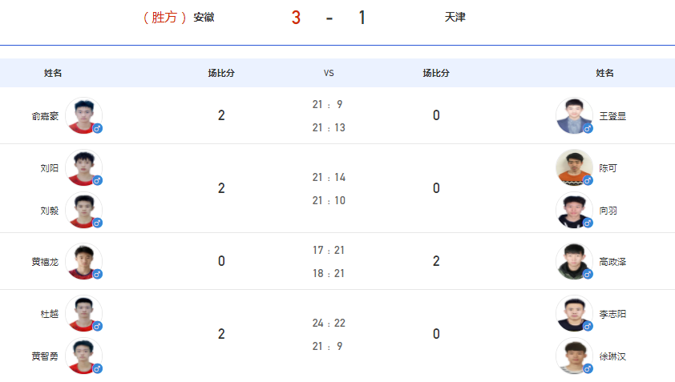This screenshot has height=382, width=675.
Task: Click the 天津 team name
Action: [x=455, y=17]
